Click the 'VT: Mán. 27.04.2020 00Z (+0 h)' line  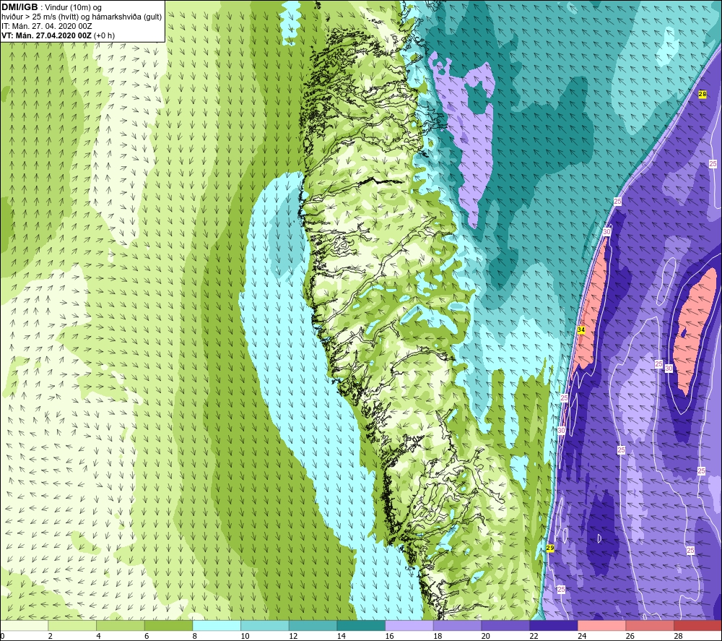[x=58, y=35]
